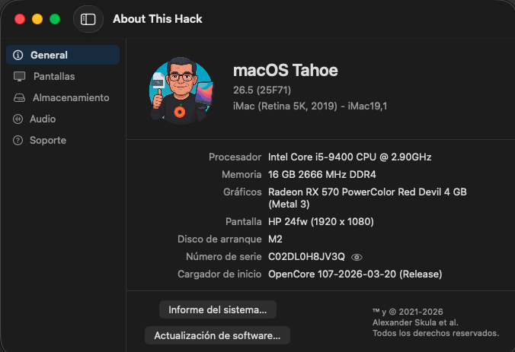Image resolution: width=515 pixels, height=352 pixels.
Task: Open Actualización de software
Action: click(x=217, y=335)
